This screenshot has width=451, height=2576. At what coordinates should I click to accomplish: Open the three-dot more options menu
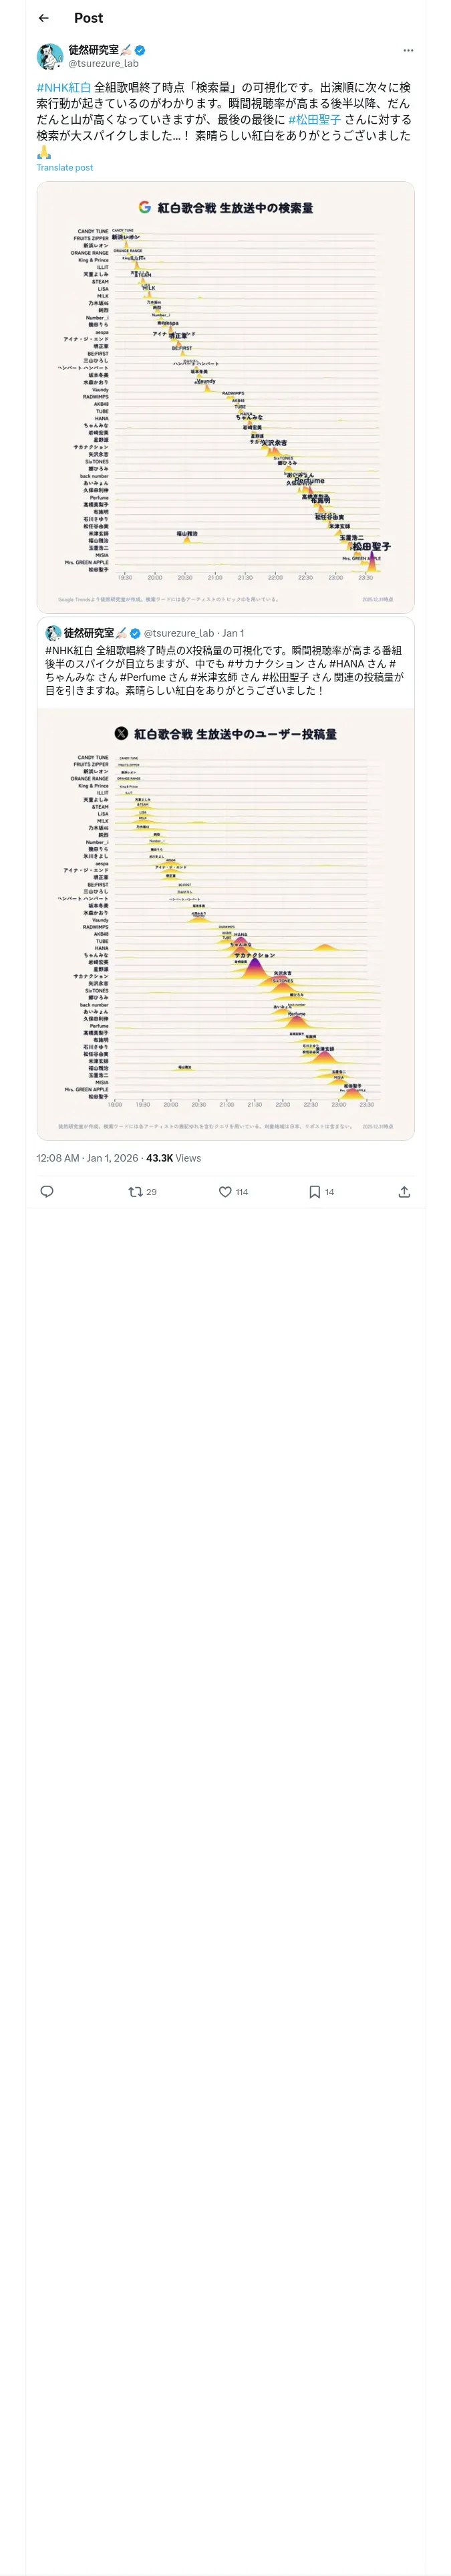point(407,50)
